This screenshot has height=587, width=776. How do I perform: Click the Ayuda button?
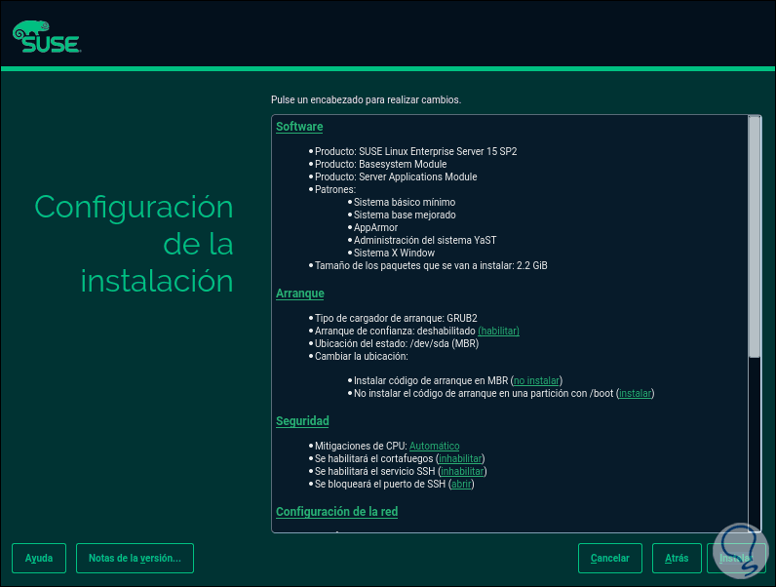click(x=39, y=559)
